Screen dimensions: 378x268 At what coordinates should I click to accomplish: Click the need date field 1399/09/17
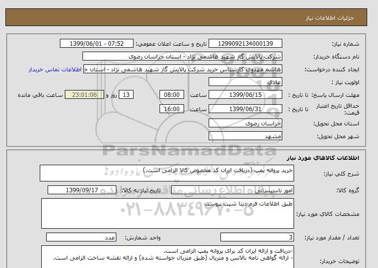[x=82, y=190]
